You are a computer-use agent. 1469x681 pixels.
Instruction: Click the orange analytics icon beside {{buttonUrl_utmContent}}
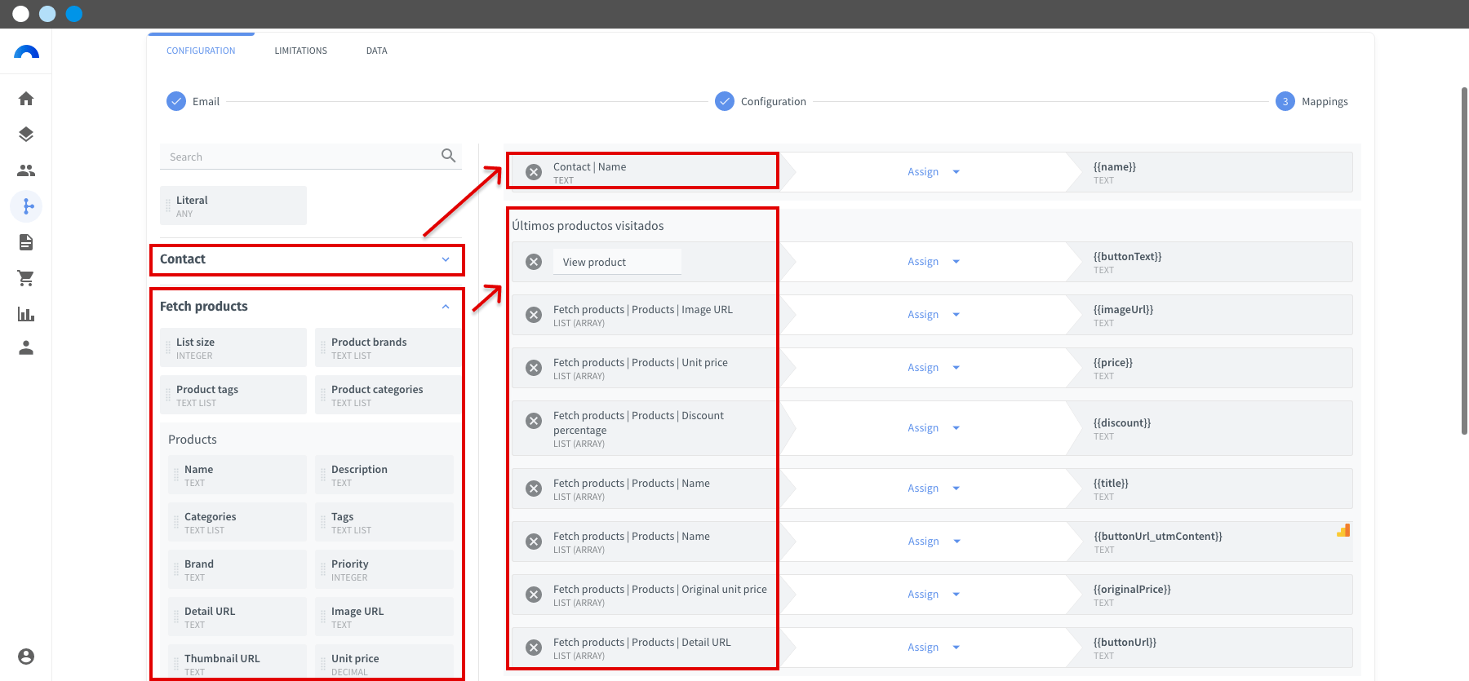(1343, 530)
